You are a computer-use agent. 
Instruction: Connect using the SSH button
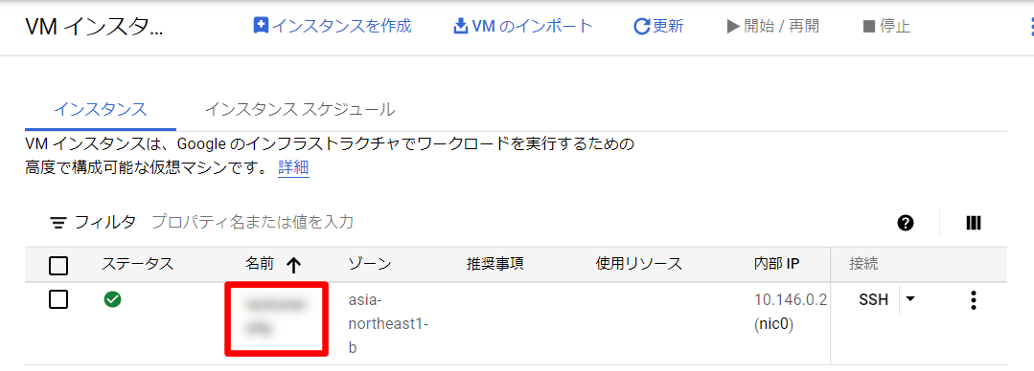[874, 300]
